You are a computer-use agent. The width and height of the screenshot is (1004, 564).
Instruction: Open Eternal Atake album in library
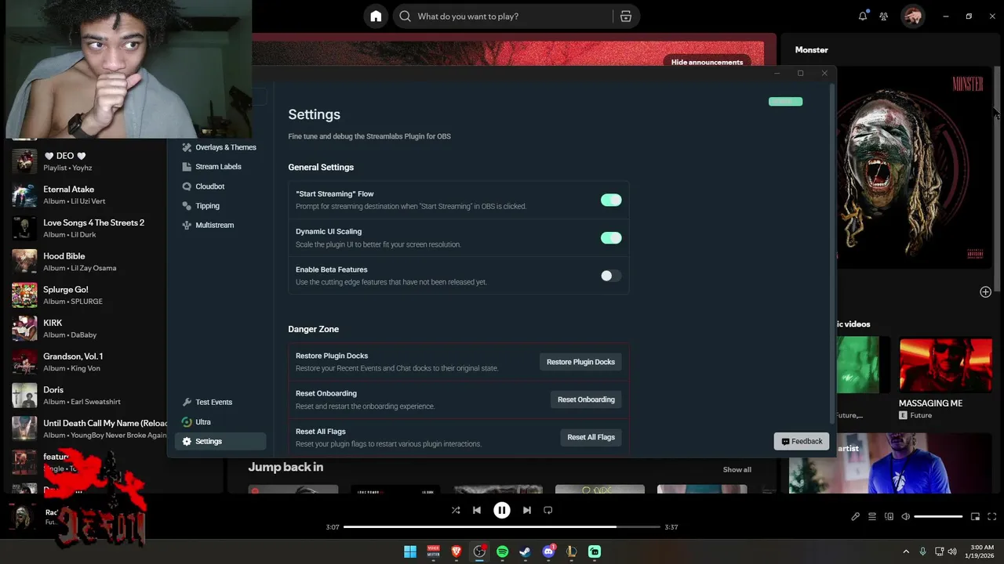(86, 195)
